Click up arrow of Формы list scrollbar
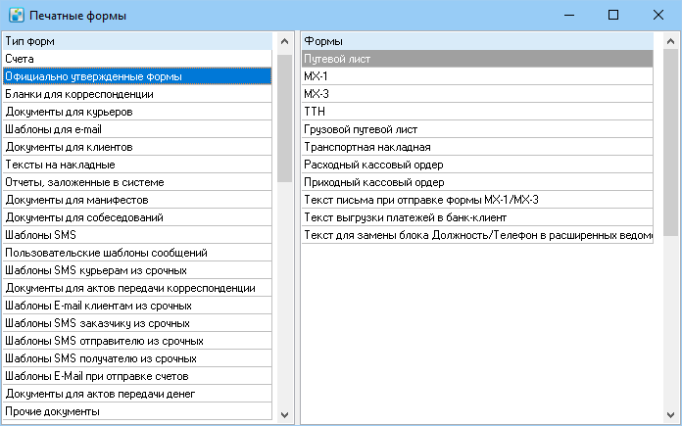 point(670,41)
